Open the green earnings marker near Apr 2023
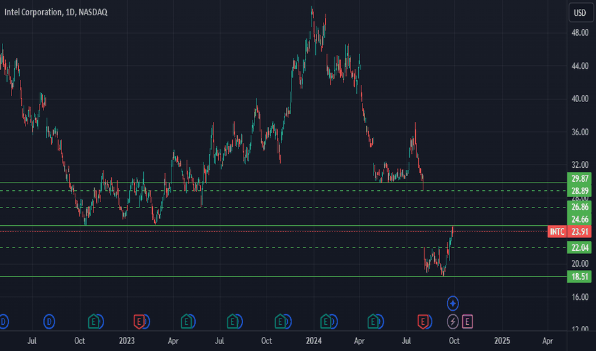Screen dimensions: 596x351 click(186, 322)
